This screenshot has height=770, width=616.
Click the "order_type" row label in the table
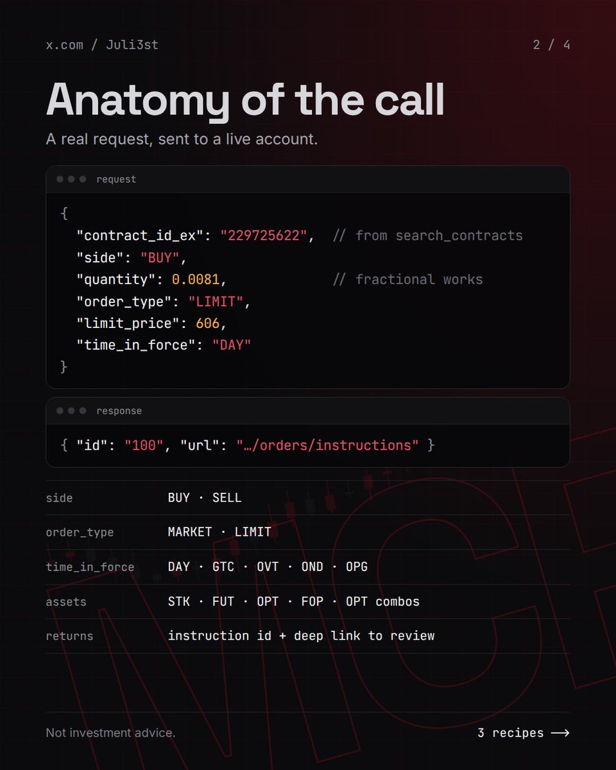80,533
